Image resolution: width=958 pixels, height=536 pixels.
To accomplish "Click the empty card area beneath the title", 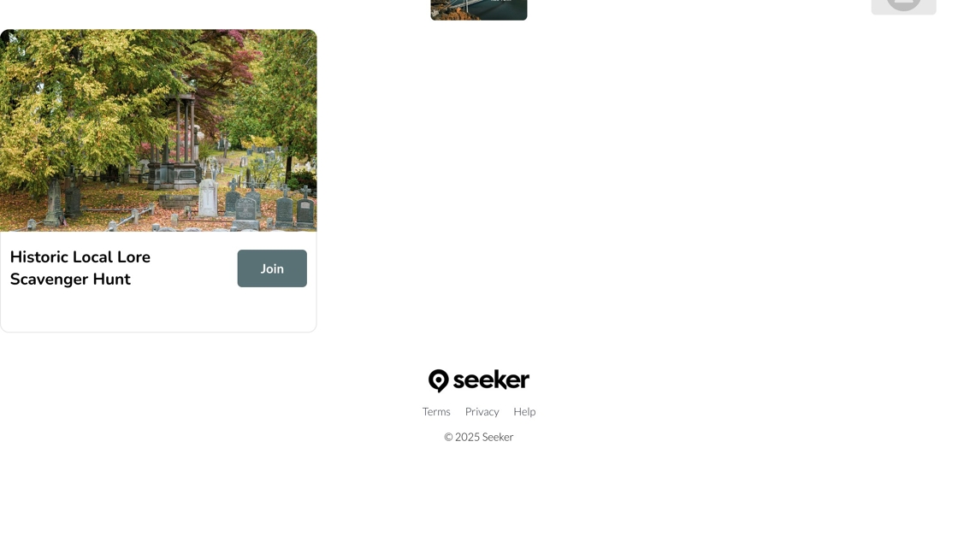I will [158, 311].
